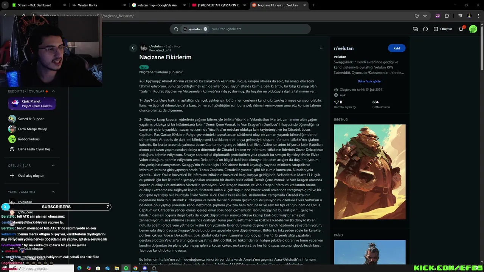
Task: Open the Chrome three-dot menu
Action: (x=478, y=16)
